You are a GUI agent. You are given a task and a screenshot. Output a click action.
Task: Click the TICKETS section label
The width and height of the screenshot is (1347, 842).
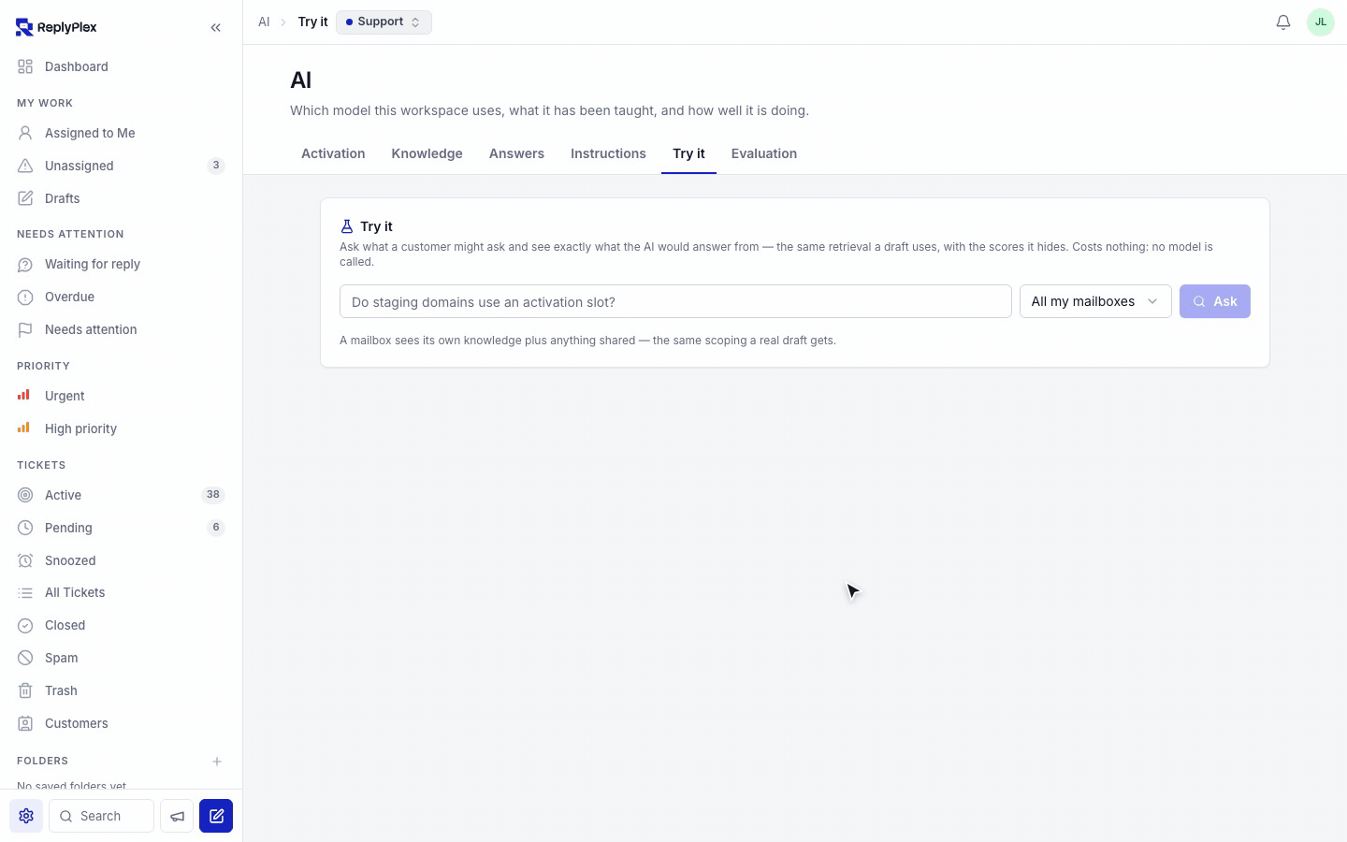tap(41, 465)
